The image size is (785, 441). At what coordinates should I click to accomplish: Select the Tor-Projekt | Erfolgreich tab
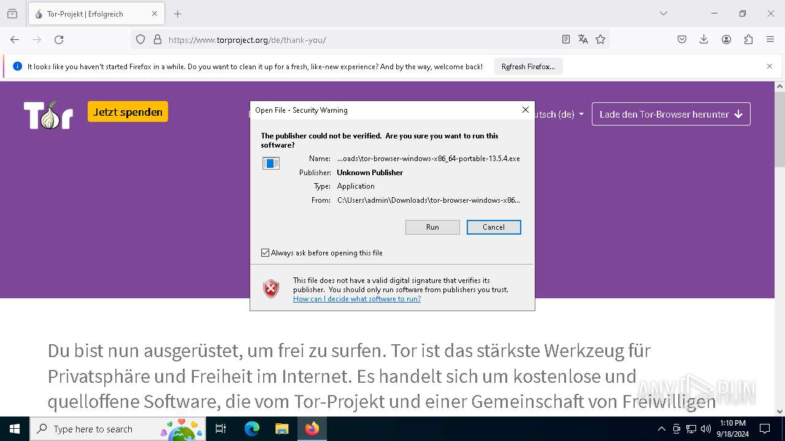tap(96, 13)
